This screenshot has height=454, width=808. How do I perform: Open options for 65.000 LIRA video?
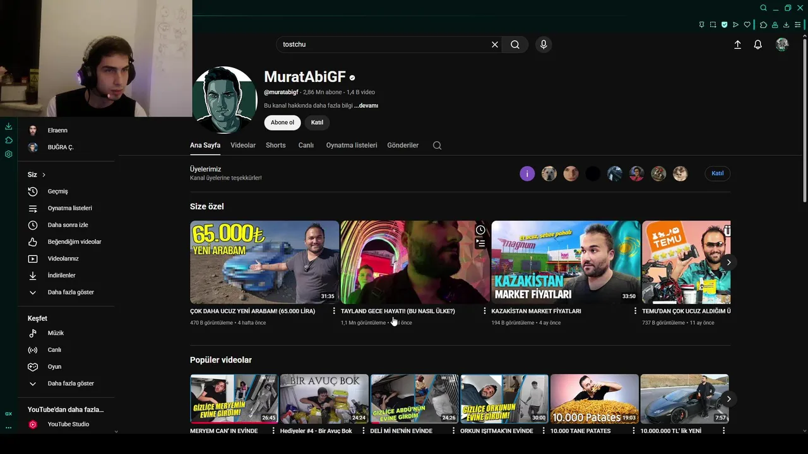pyautogui.click(x=334, y=311)
